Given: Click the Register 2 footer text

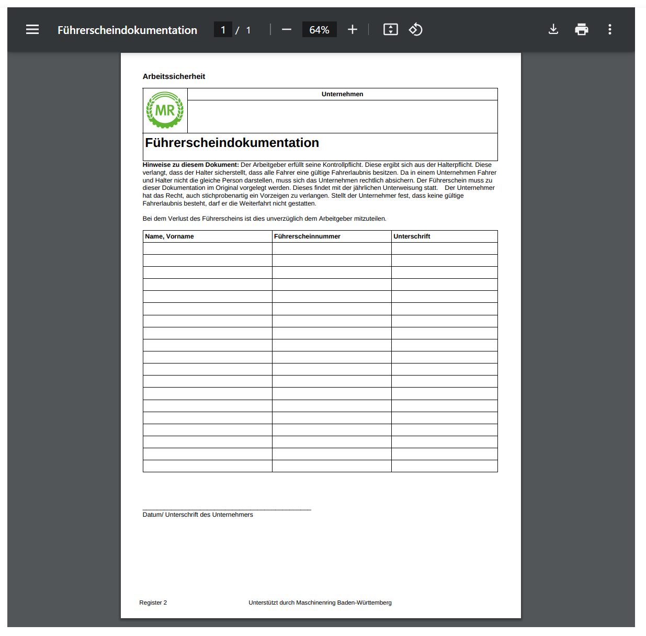Looking at the screenshot, I should pyautogui.click(x=153, y=603).
